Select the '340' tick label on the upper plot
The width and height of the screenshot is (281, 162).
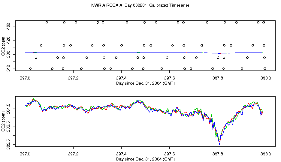[x=8, y=69]
